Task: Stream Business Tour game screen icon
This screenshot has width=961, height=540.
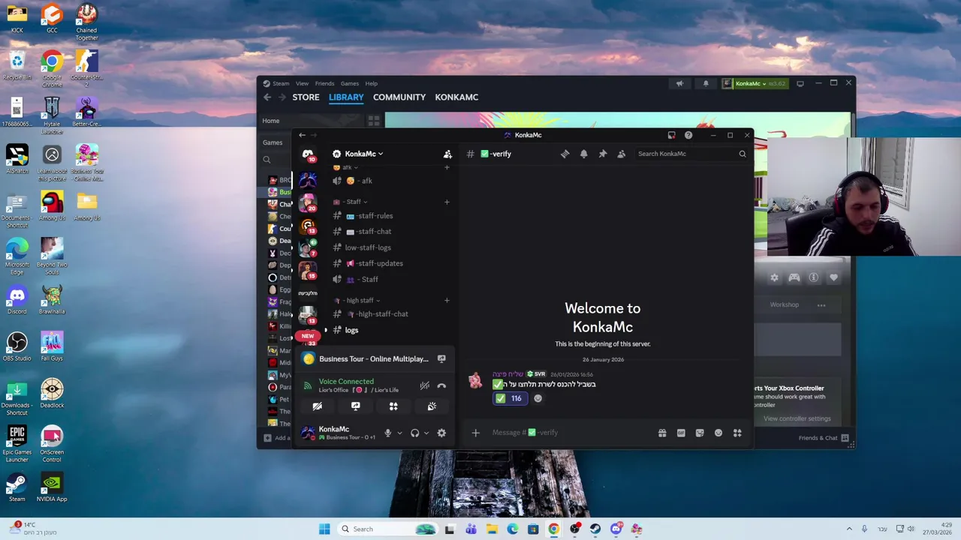Action: tap(441, 358)
